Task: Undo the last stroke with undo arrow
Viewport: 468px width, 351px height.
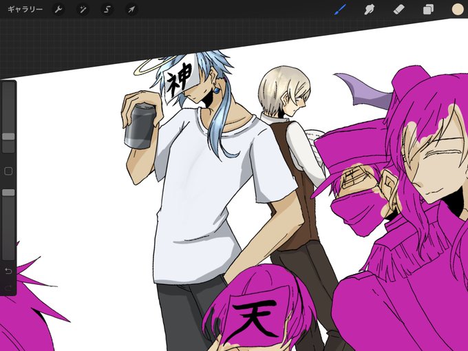Action: (x=8, y=270)
